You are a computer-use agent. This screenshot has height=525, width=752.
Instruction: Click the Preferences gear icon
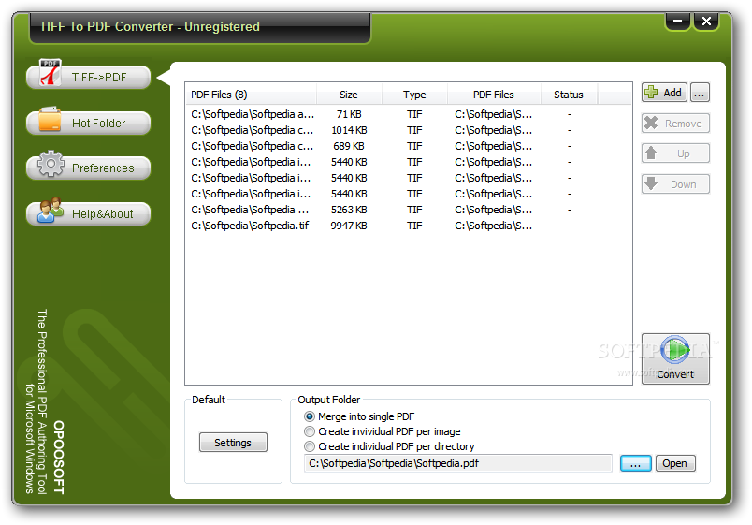tap(51, 164)
